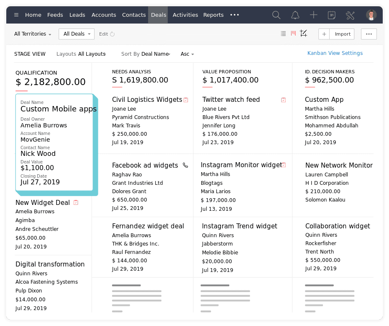This screenshot has width=389, height=326.
Task: Click the Blue Rivers Pvt Ltd account
Action: coord(226,117)
